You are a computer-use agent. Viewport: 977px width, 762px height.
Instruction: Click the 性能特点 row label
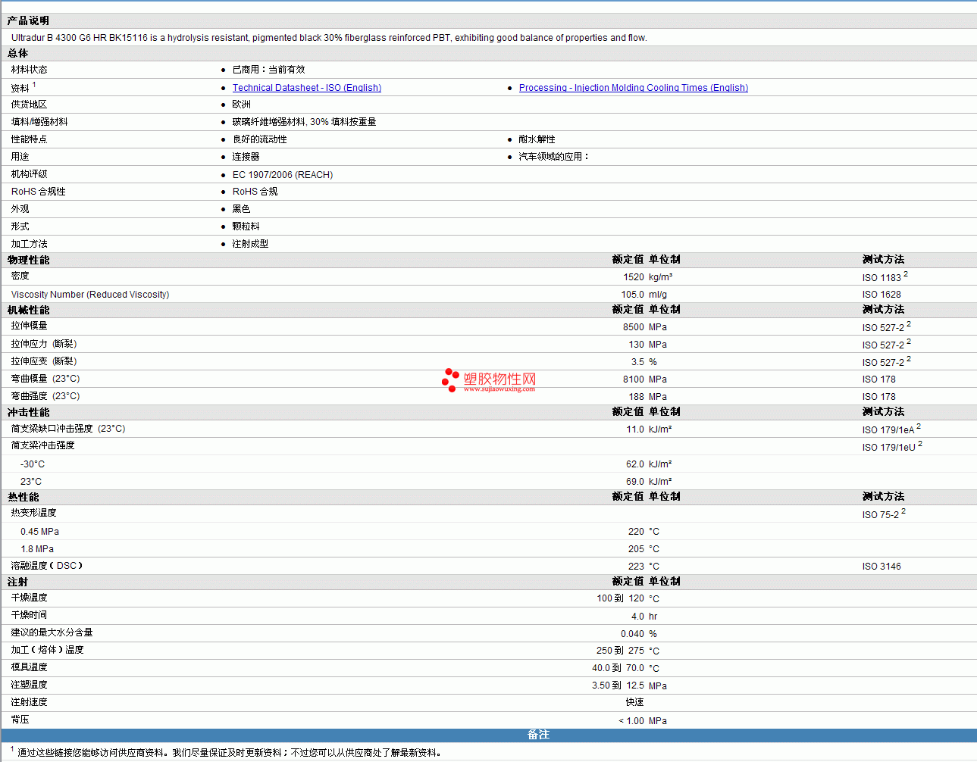30,139
